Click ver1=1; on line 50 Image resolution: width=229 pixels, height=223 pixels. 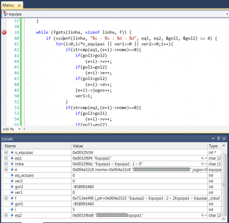(84, 96)
